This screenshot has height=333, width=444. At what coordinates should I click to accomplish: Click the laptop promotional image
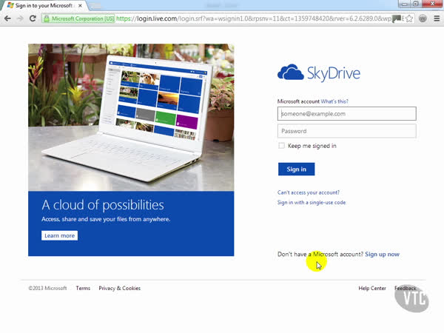tap(131, 117)
